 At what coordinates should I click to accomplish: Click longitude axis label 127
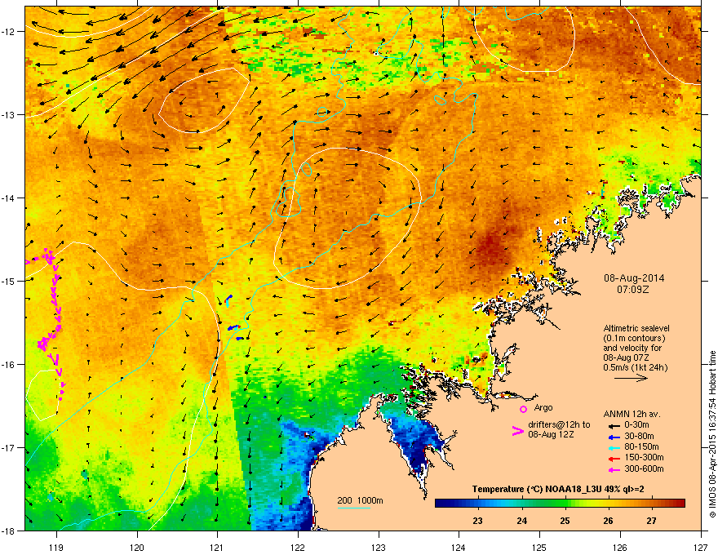pos(700,547)
